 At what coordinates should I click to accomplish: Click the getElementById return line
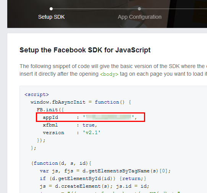tap(93, 178)
